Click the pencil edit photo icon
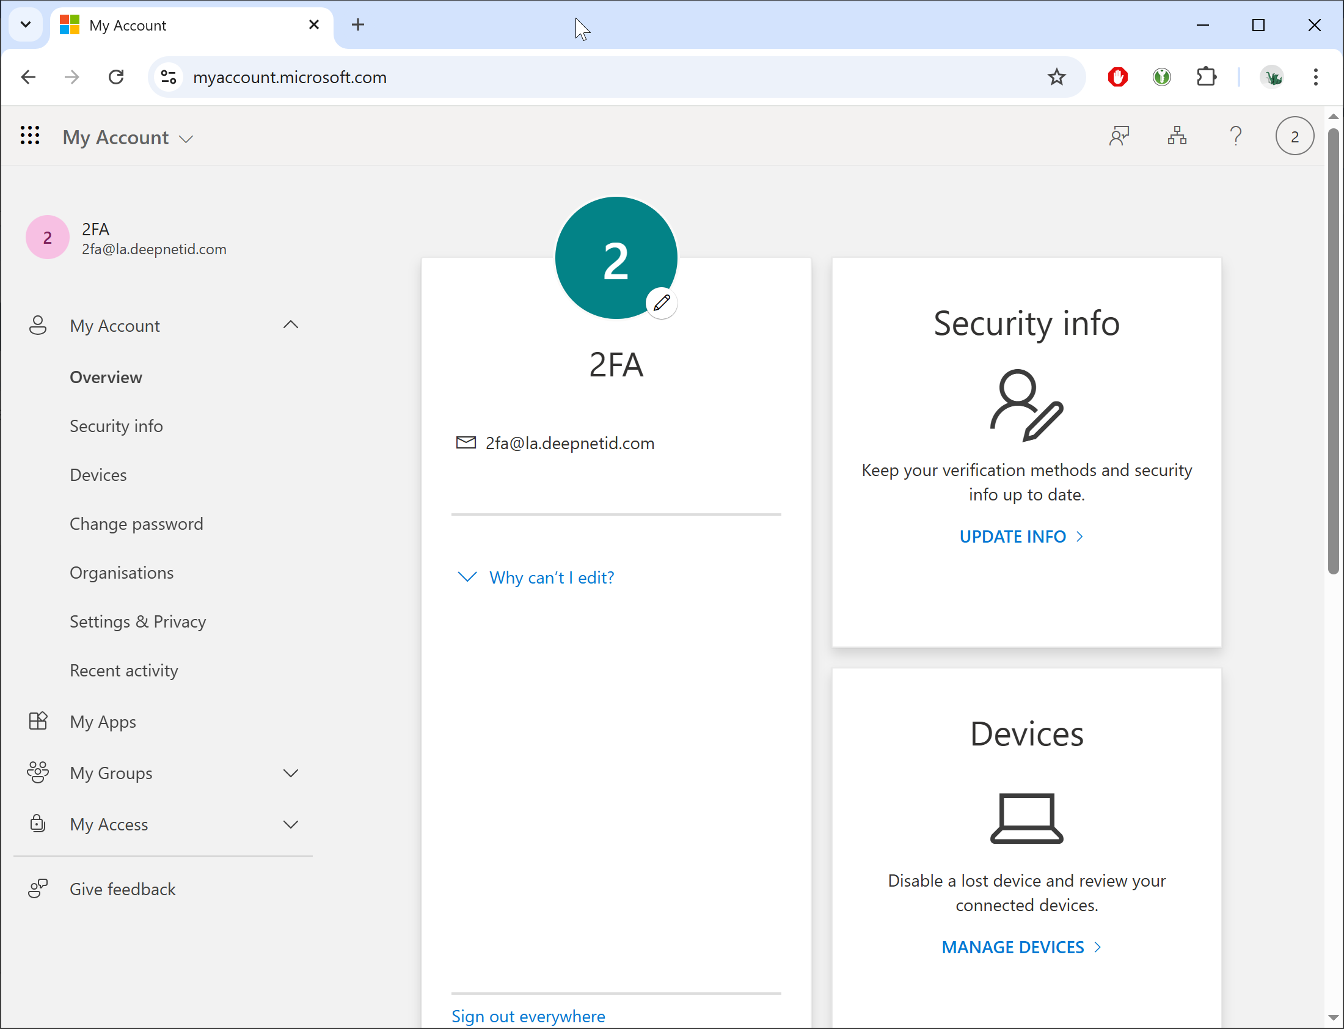The image size is (1344, 1029). pos(661,302)
